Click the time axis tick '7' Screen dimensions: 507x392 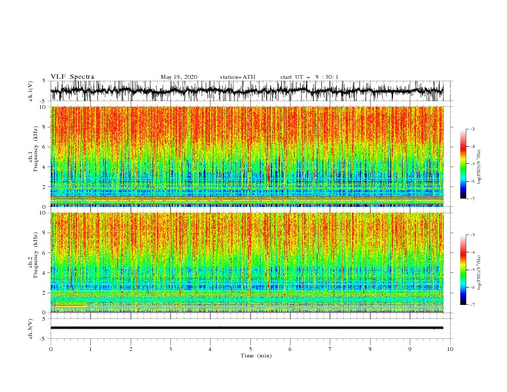pos(330,349)
